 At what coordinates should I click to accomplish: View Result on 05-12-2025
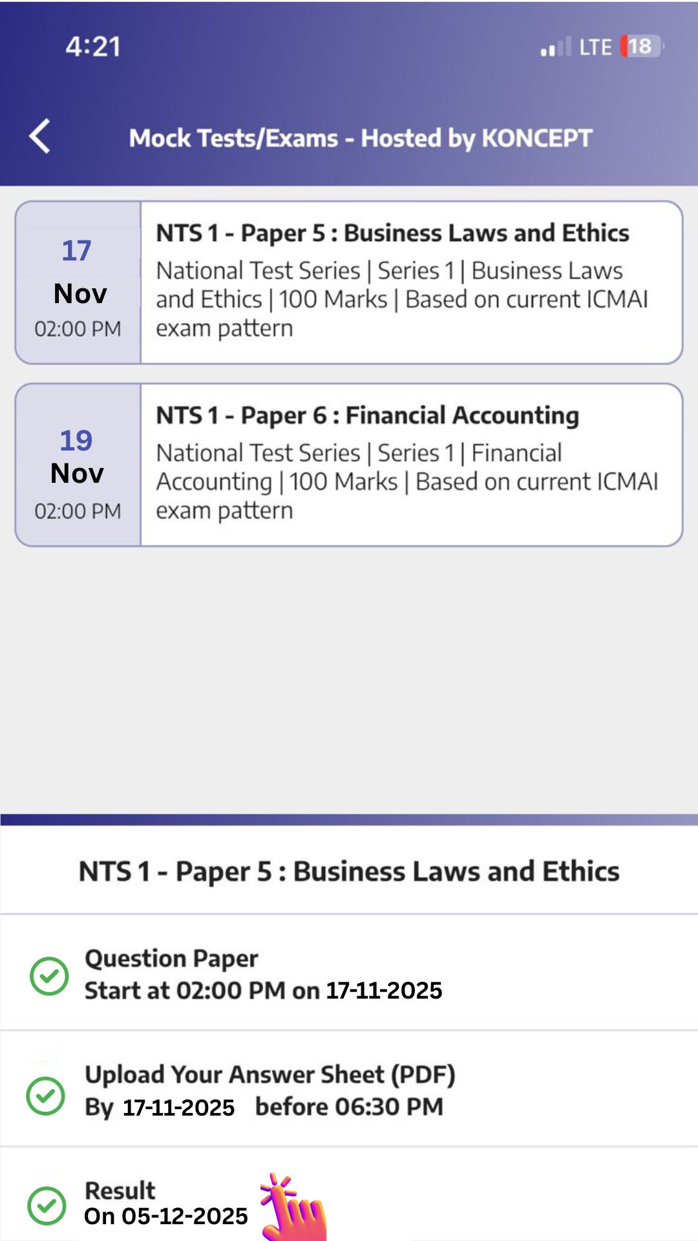[166, 1204]
